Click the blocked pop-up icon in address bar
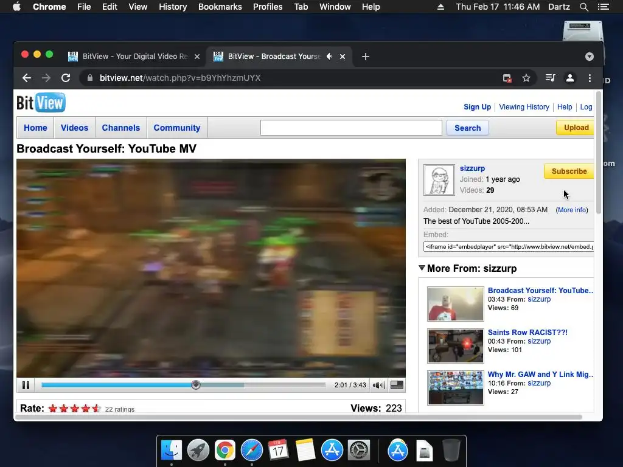The image size is (623, 467). [507, 78]
